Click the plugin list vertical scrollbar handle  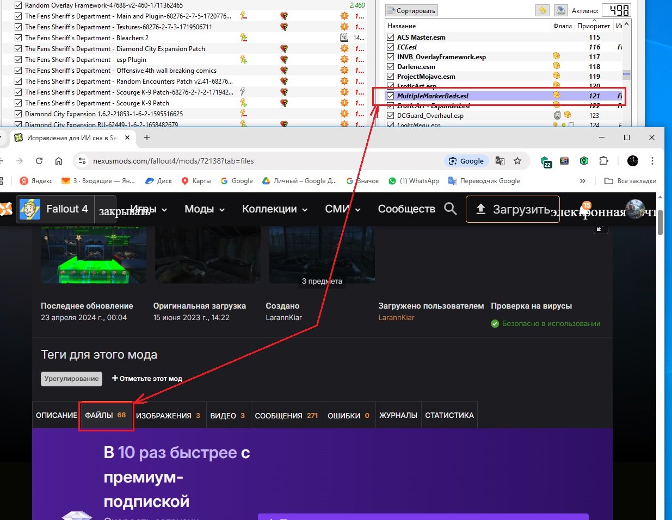click(627, 74)
